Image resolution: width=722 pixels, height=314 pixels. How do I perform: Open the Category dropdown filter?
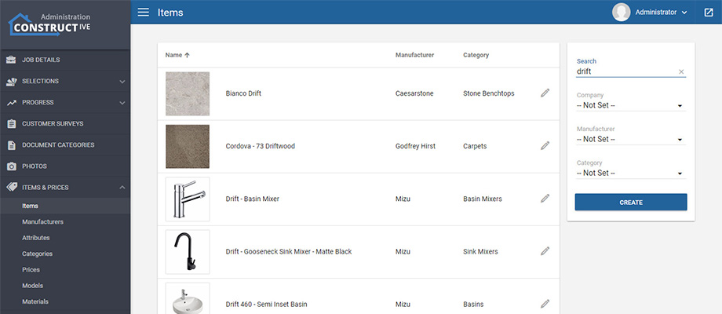(x=630, y=173)
